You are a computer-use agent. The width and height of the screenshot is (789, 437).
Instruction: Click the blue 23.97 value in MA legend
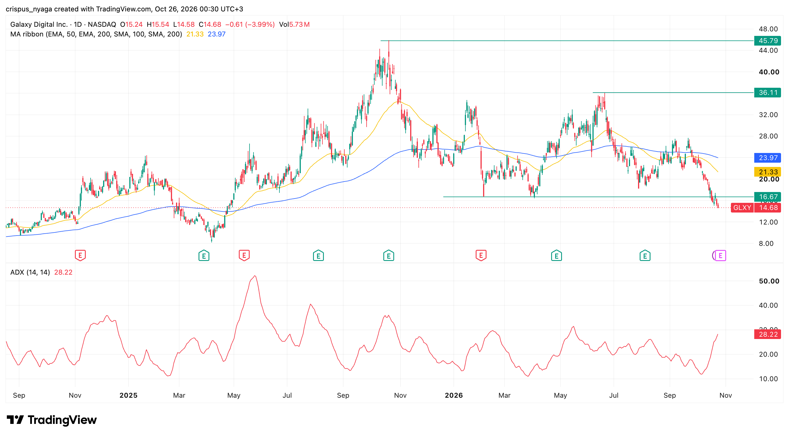click(216, 34)
